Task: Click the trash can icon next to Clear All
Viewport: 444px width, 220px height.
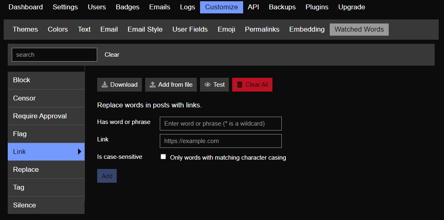Action: (x=239, y=85)
